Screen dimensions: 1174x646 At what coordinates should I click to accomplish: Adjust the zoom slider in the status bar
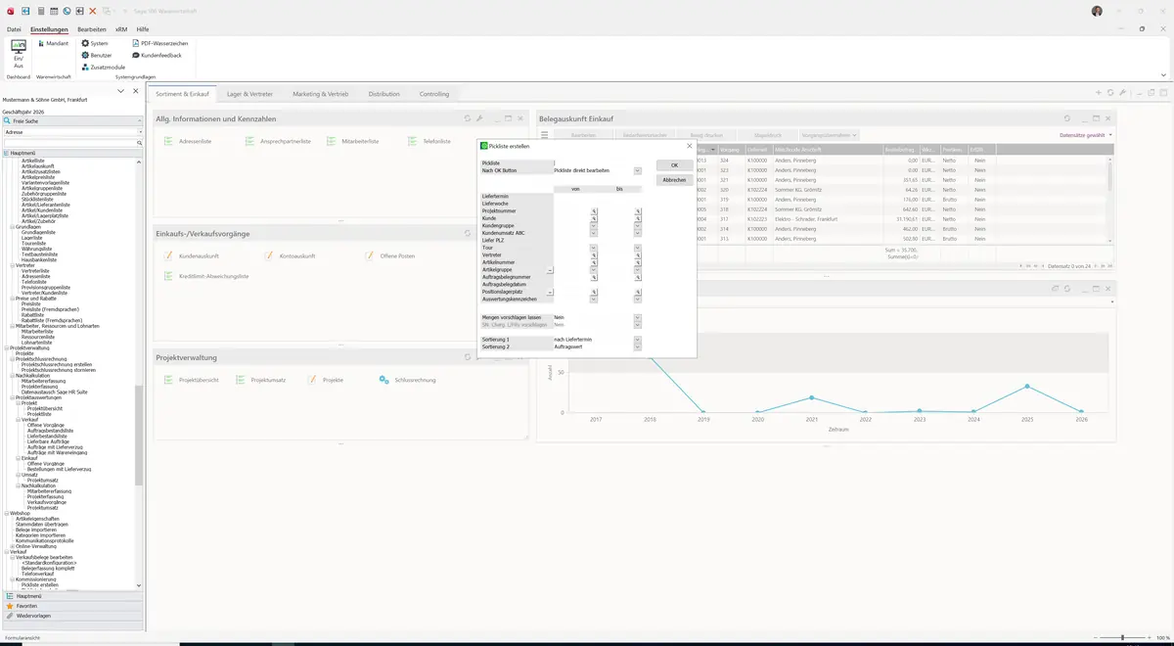[1123, 638]
